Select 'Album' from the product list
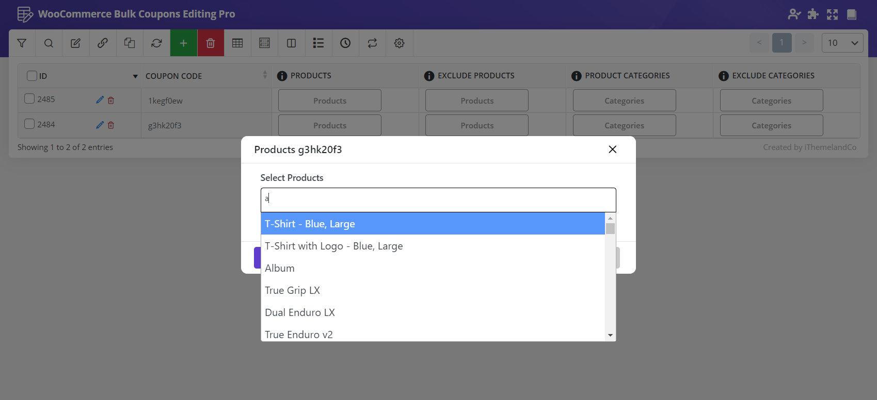Viewport: 877px width, 400px height. point(280,268)
